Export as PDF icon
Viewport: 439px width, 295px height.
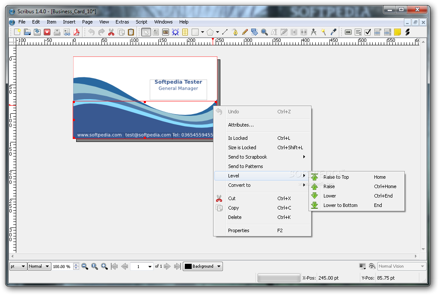click(x=77, y=32)
